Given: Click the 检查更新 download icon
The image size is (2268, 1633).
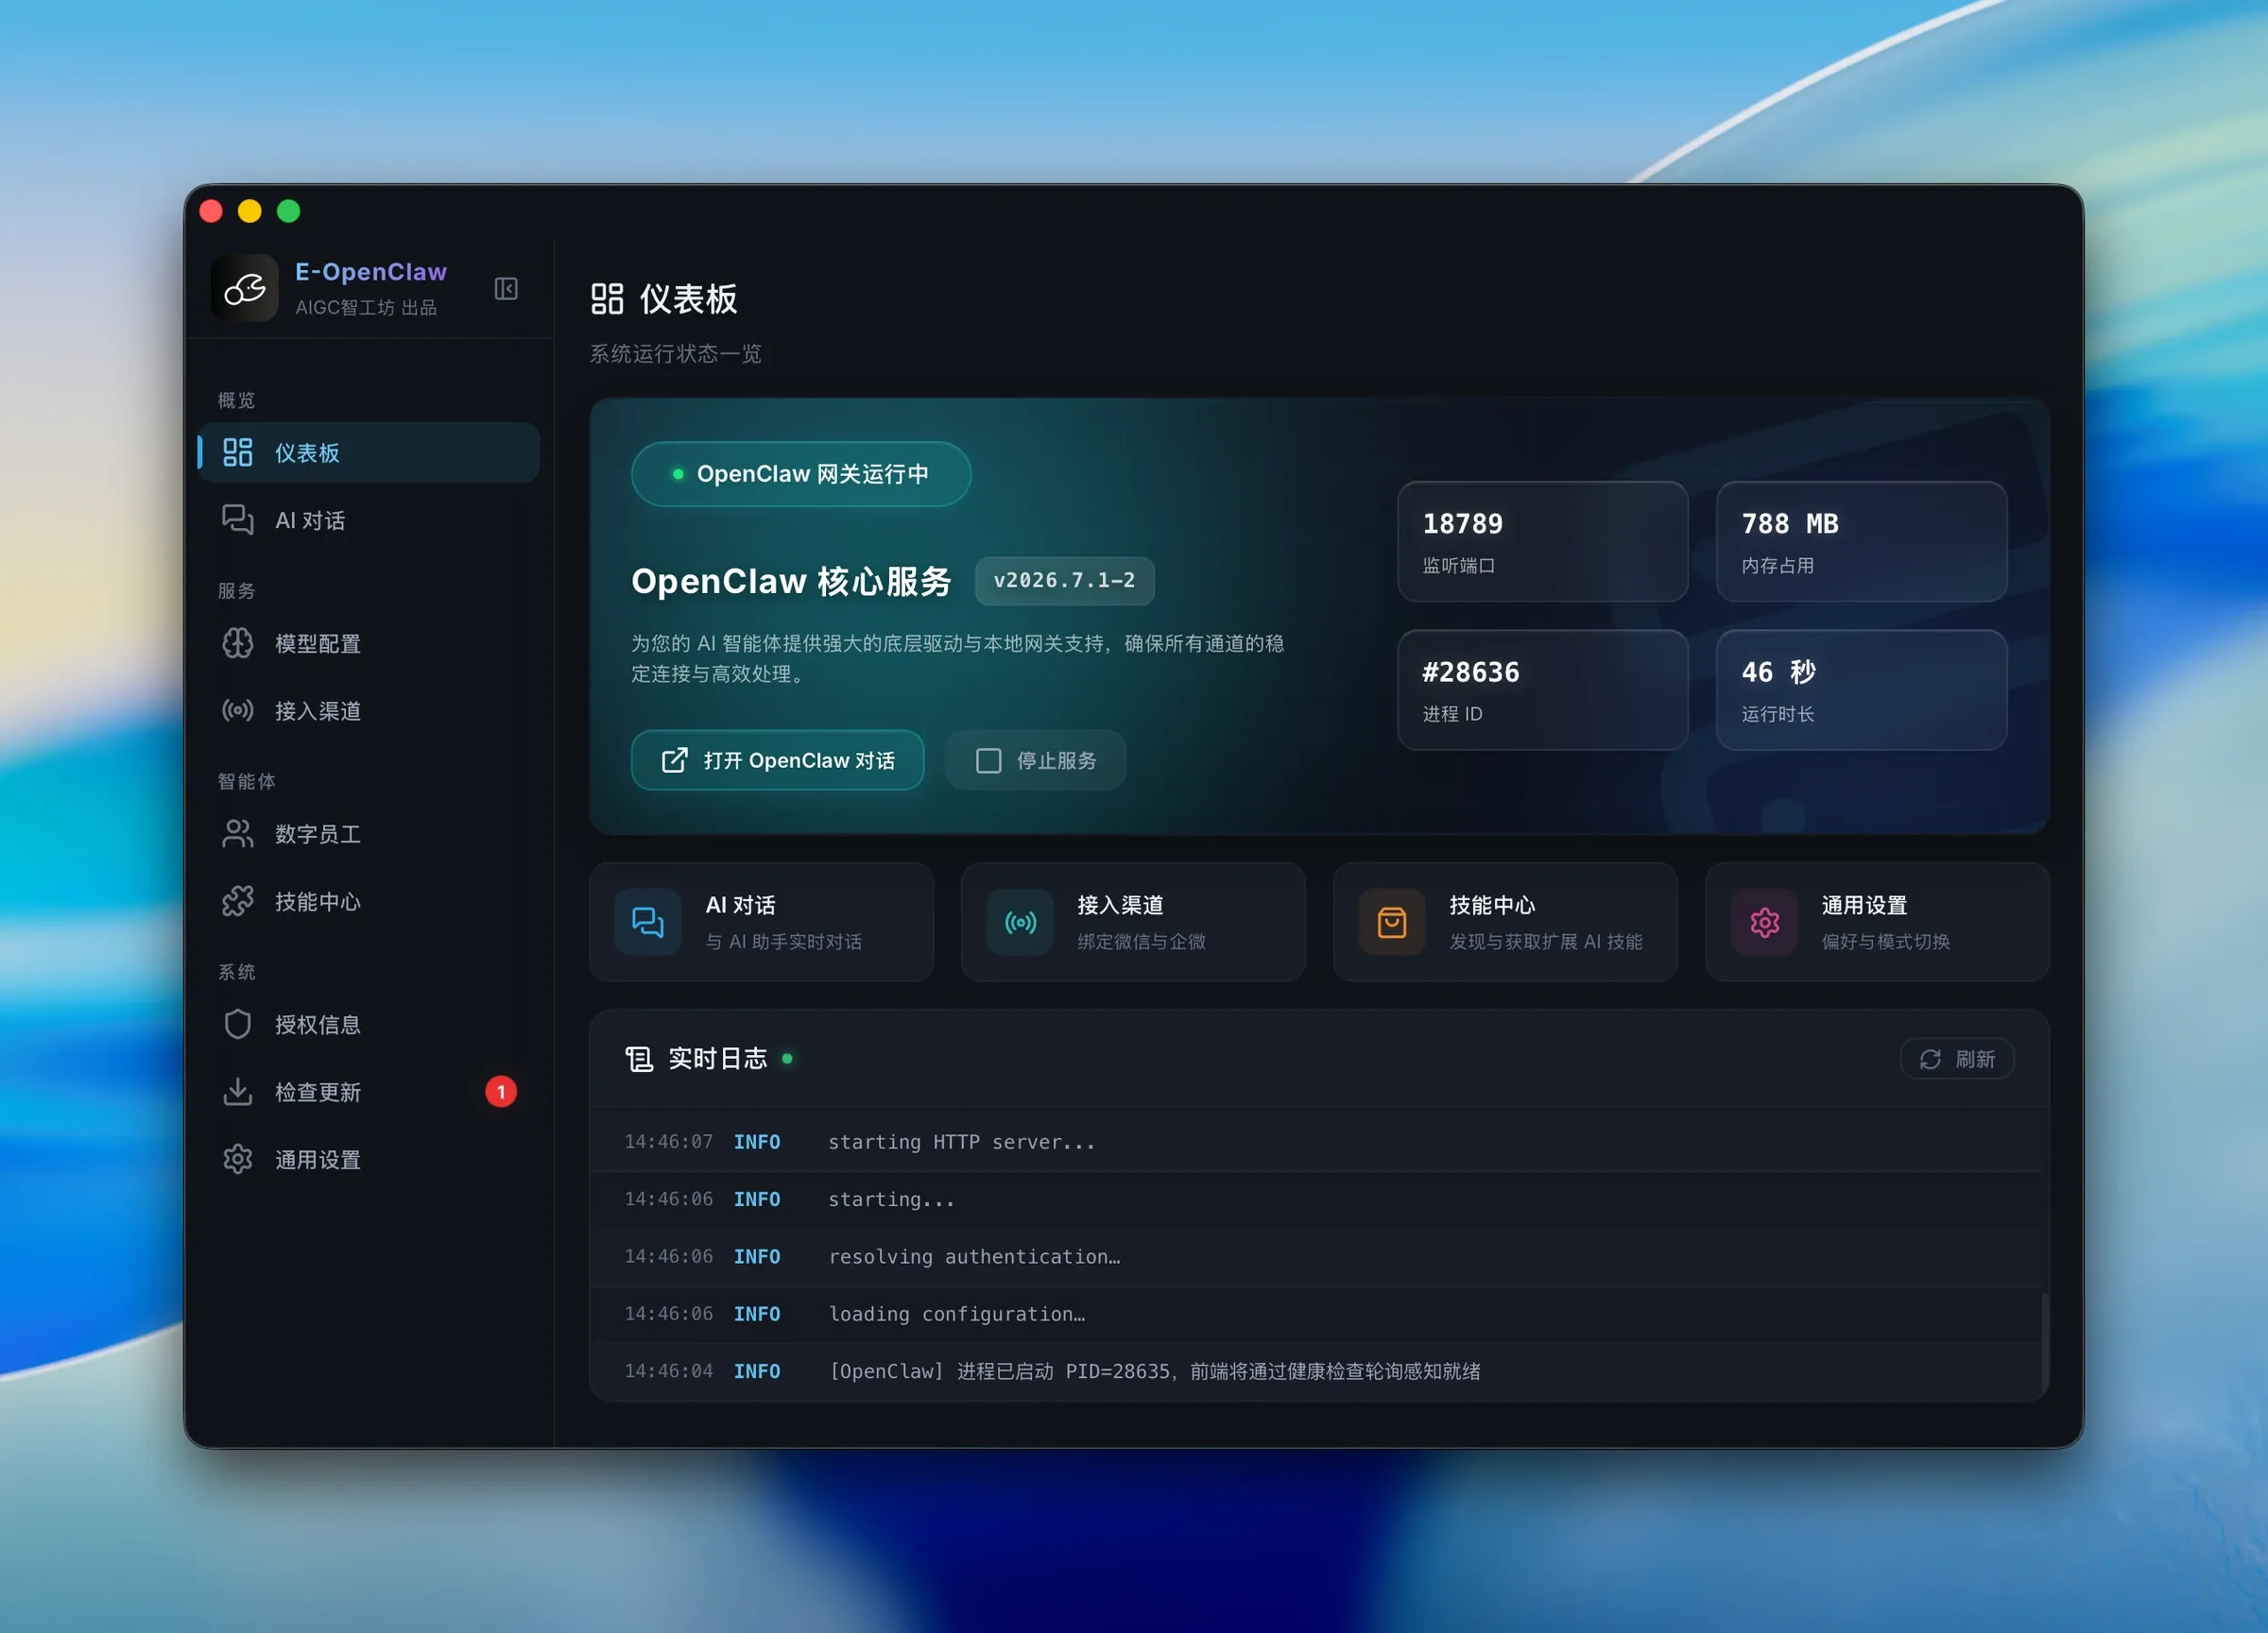Looking at the screenshot, I should click(237, 1091).
